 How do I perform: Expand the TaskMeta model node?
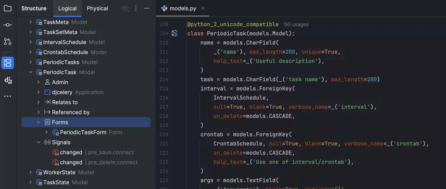point(30,22)
